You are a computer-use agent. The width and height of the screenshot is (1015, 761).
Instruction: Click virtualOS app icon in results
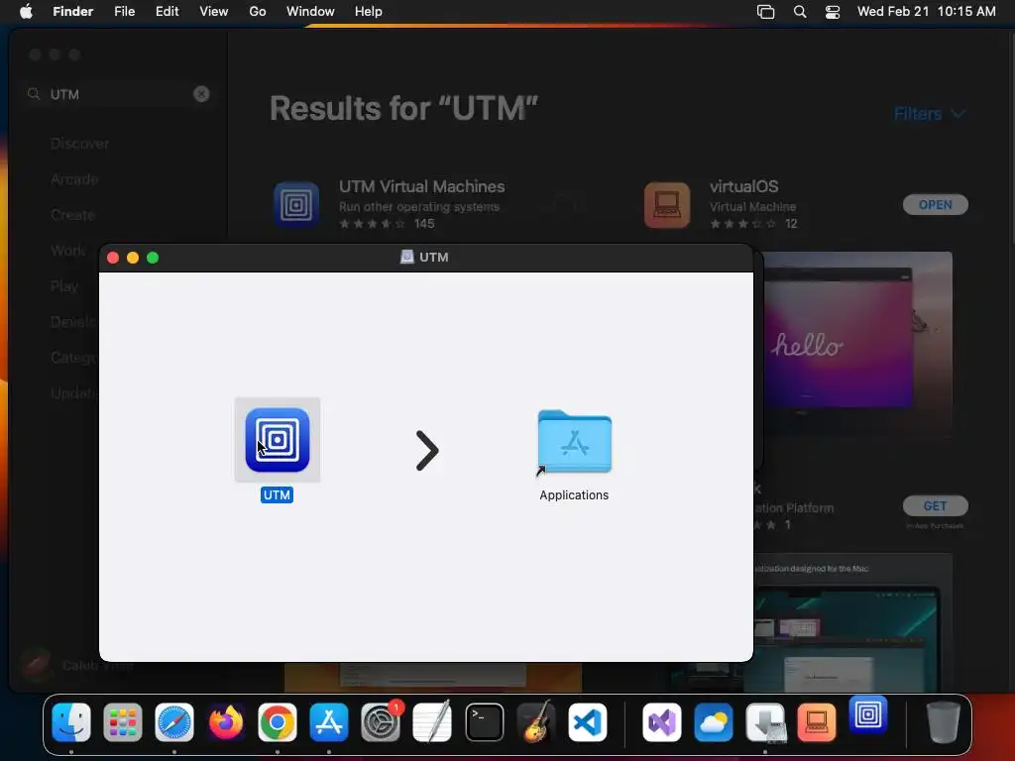pyautogui.click(x=667, y=204)
